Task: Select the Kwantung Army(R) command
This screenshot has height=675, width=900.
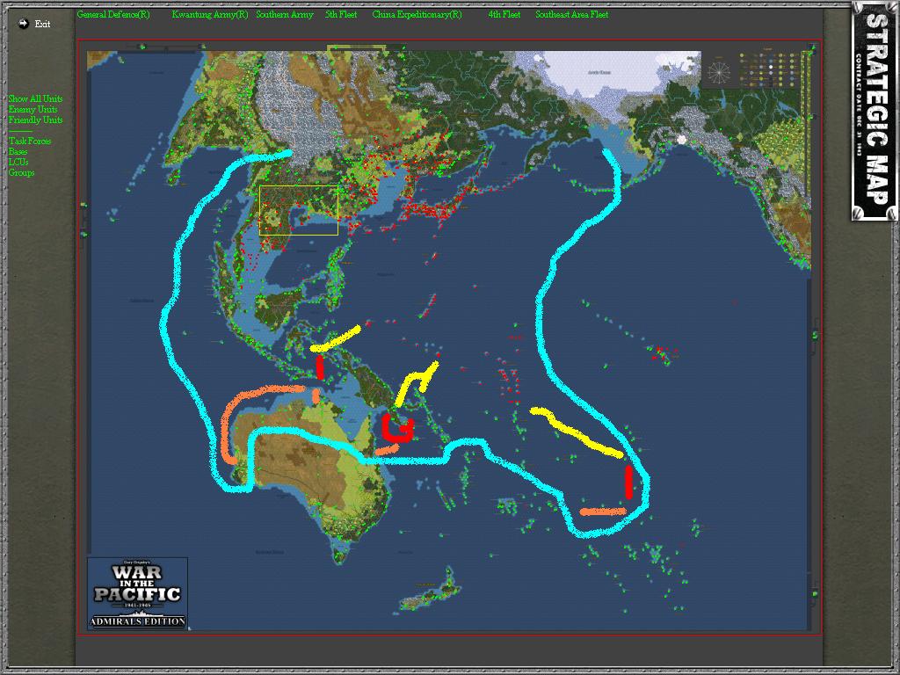Action: [210, 14]
